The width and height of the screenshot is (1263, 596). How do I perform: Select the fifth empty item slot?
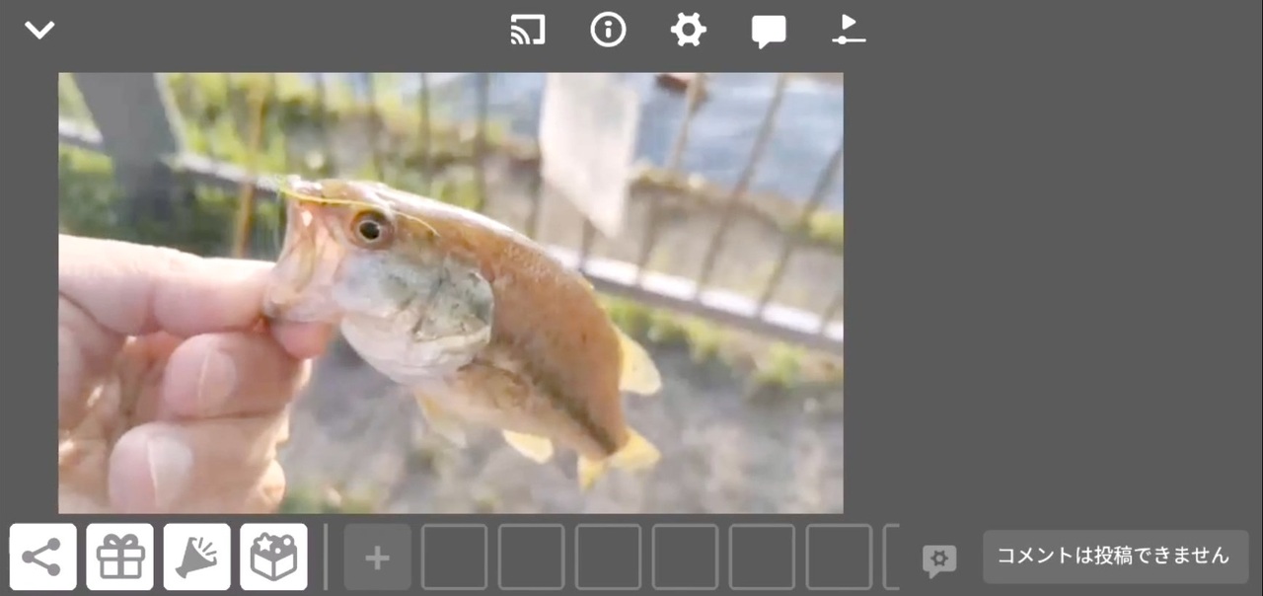point(763,558)
